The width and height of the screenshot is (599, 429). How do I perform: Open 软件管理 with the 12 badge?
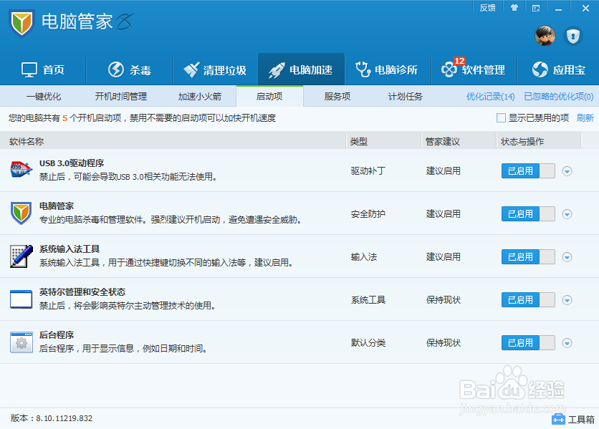click(x=474, y=69)
